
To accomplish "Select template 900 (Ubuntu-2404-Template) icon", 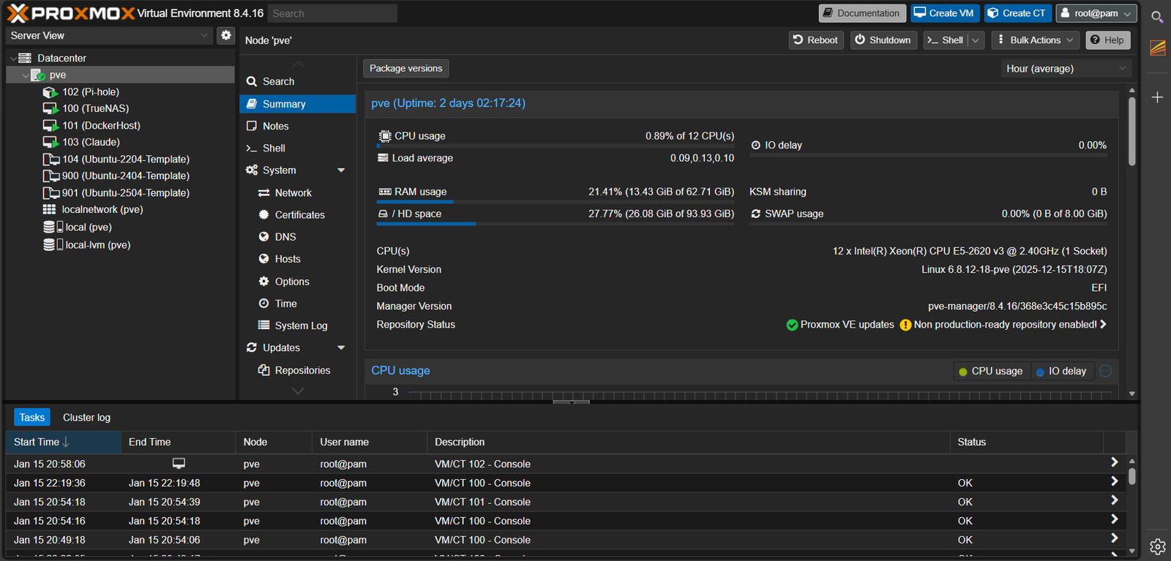I will point(50,176).
